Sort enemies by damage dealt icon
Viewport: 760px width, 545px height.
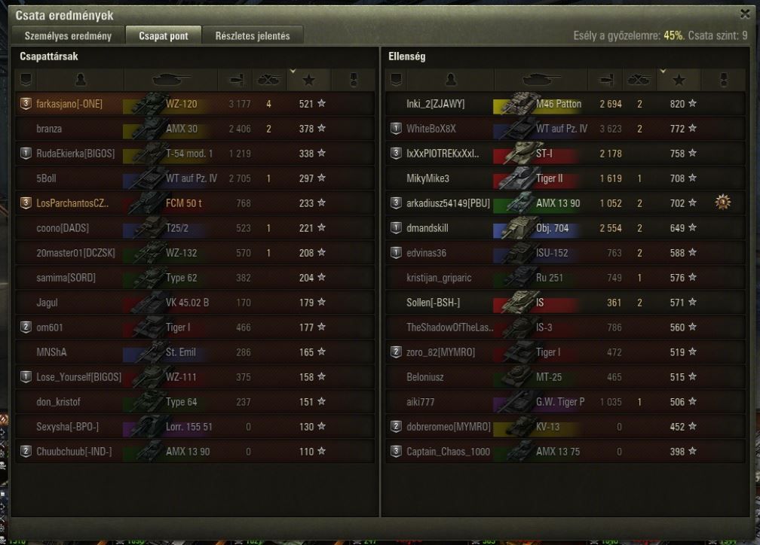[606, 79]
